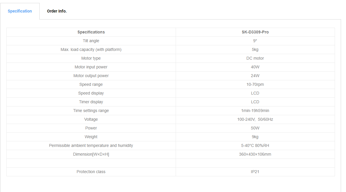Click the 24W motor output value

[x=255, y=76]
